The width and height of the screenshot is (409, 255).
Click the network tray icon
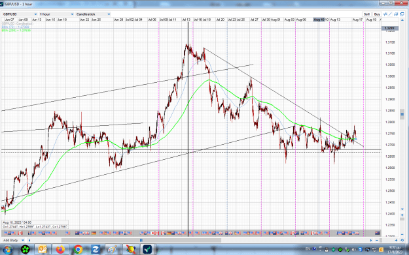pos(374,250)
